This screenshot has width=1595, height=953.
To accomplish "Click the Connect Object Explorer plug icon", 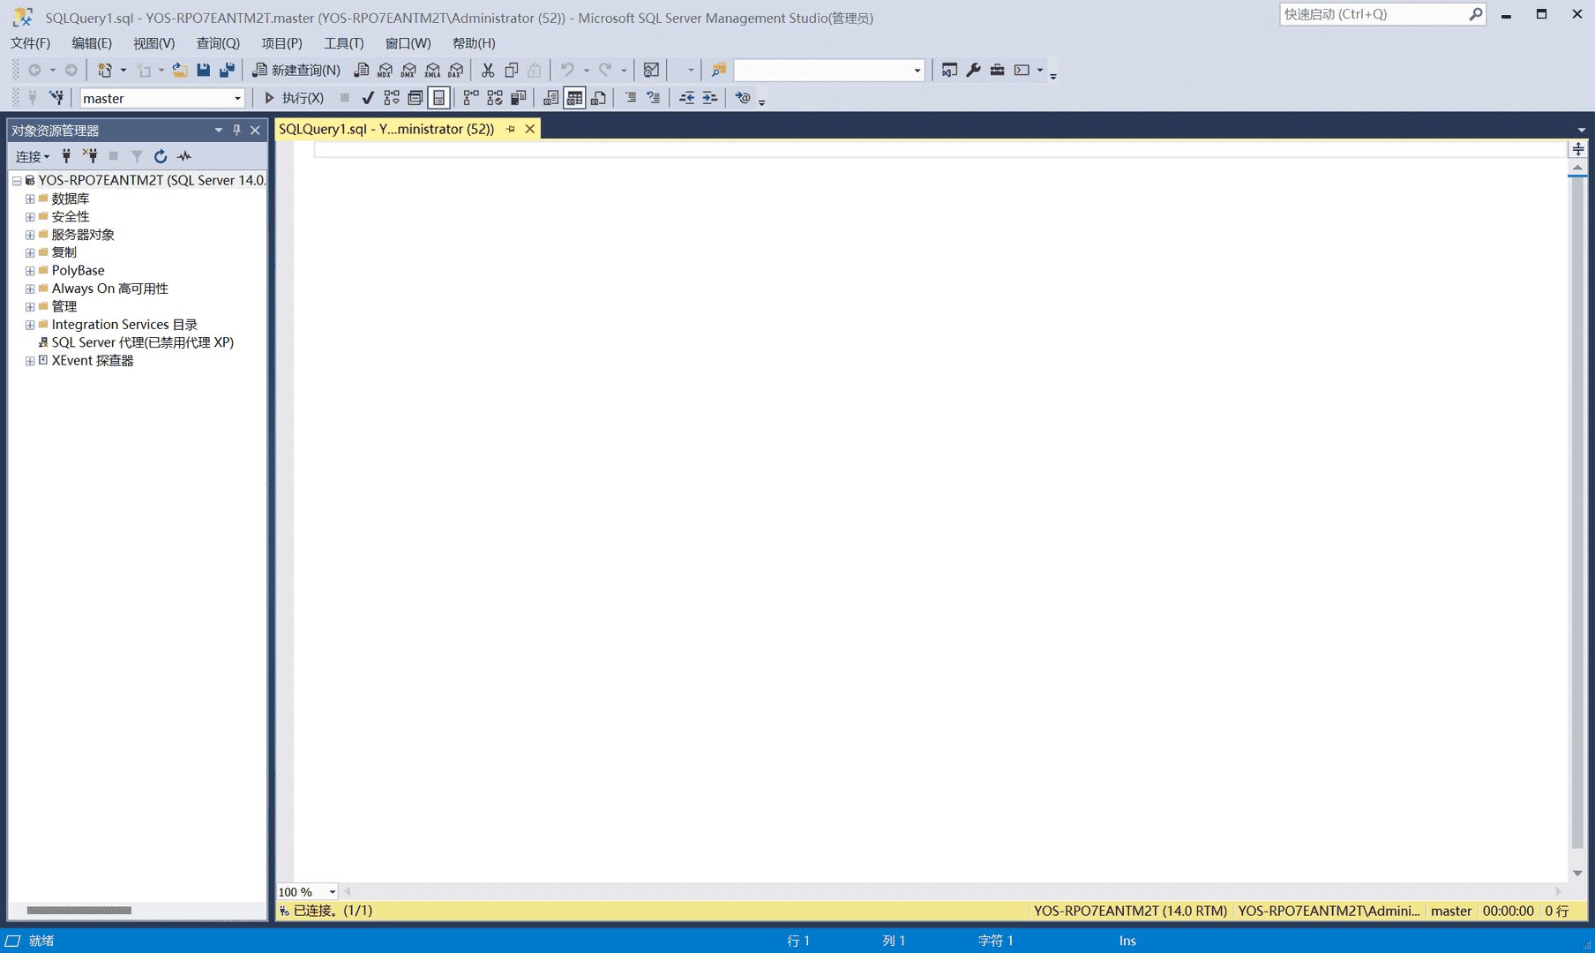I will tap(66, 156).
